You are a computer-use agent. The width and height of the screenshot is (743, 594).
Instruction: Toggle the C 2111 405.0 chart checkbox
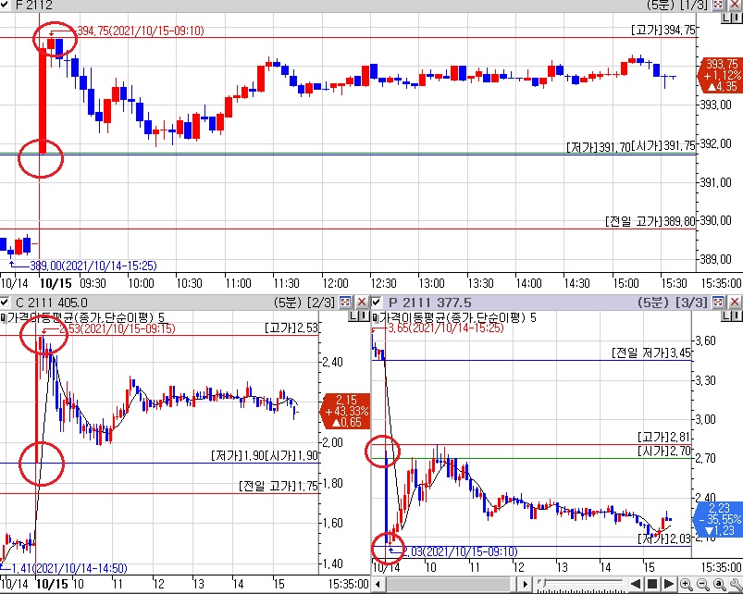click(5, 302)
